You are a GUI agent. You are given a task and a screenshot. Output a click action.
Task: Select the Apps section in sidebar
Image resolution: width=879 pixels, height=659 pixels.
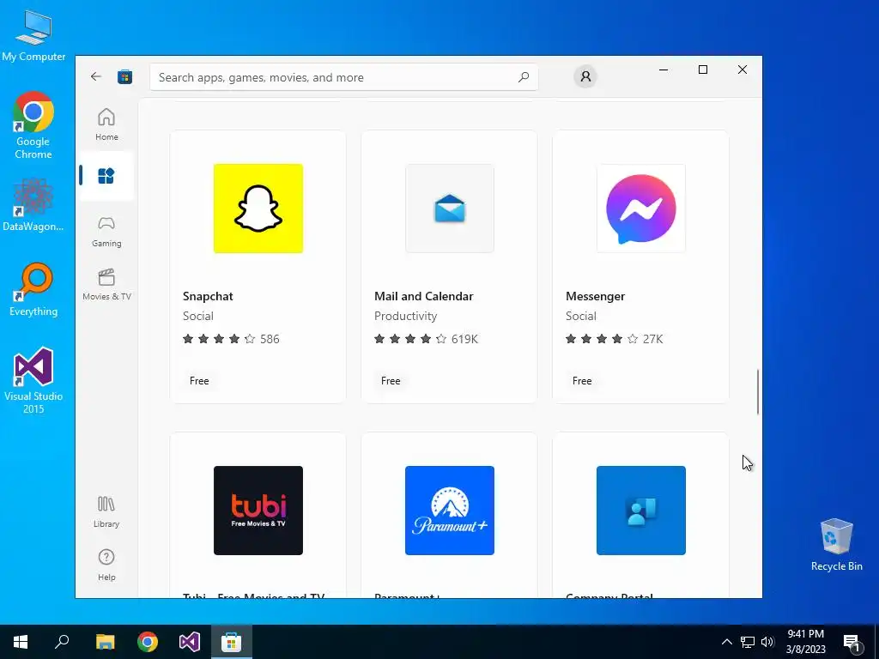(x=106, y=176)
